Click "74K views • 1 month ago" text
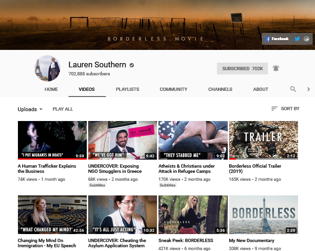Viewport: 315px width, 251px height. 41,179
